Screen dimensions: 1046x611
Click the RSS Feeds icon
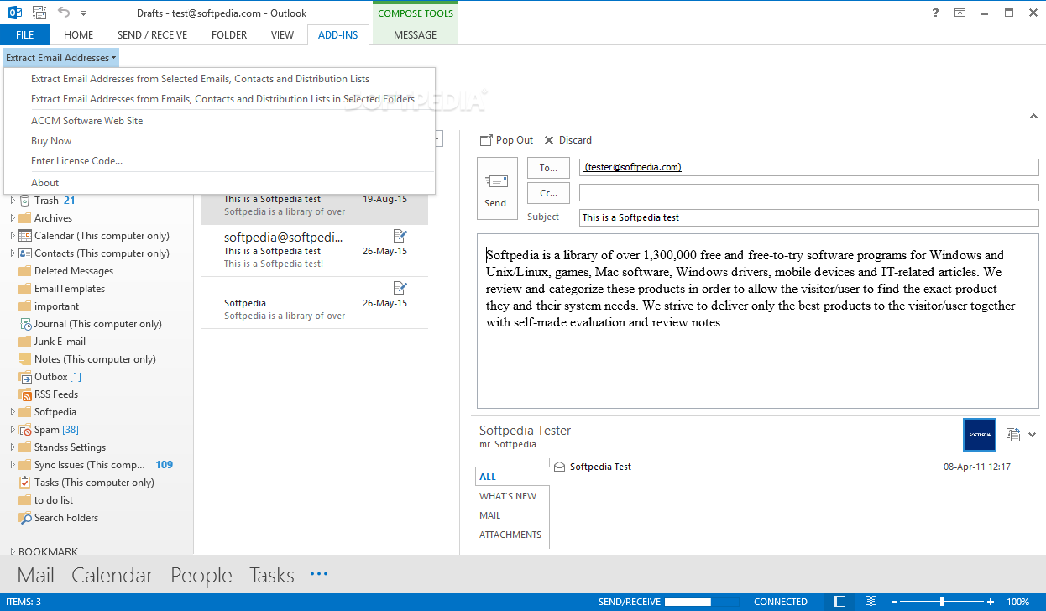25,394
